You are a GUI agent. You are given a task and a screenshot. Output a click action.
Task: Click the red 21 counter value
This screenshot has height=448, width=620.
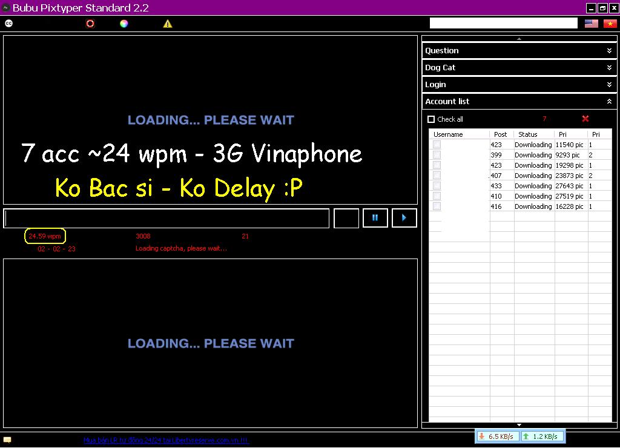(x=245, y=236)
